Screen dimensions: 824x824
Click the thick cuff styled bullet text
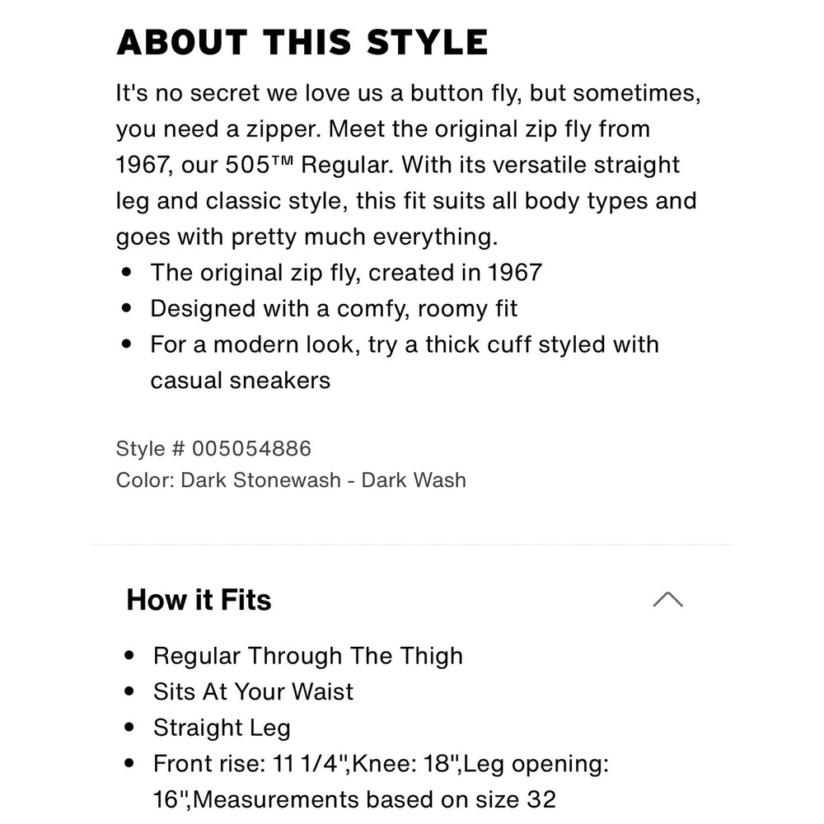click(x=405, y=362)
